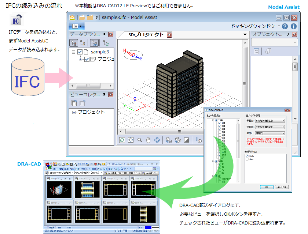Toggle the linked tree icon in データブラウザ toolbar
Viewport: 308px width, 234px height.
click(x=95, y=43)
